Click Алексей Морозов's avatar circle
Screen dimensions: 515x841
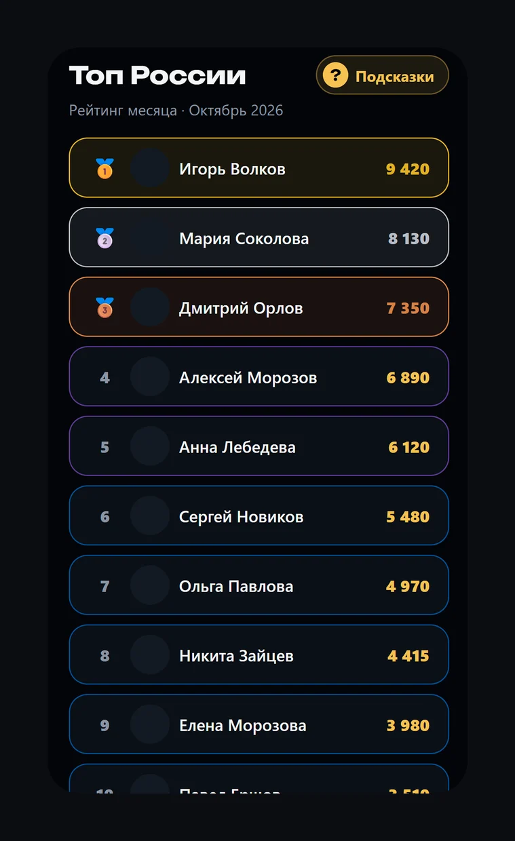[x=149, y=377]
